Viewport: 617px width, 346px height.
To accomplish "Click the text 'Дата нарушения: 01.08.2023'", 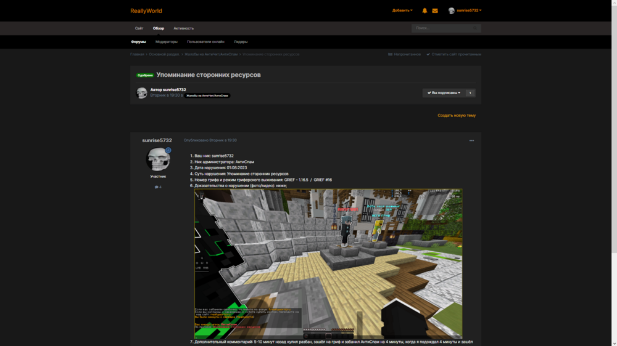I will (x=221, y=167).
